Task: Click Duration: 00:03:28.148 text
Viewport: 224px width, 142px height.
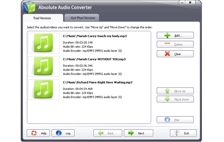Action: [78, 43]
